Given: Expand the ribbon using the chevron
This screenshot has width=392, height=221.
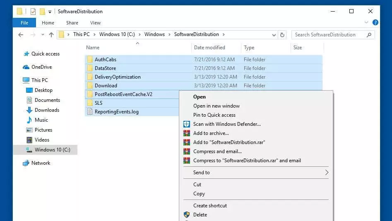Looking at the screenshot, I should (366, 22).
